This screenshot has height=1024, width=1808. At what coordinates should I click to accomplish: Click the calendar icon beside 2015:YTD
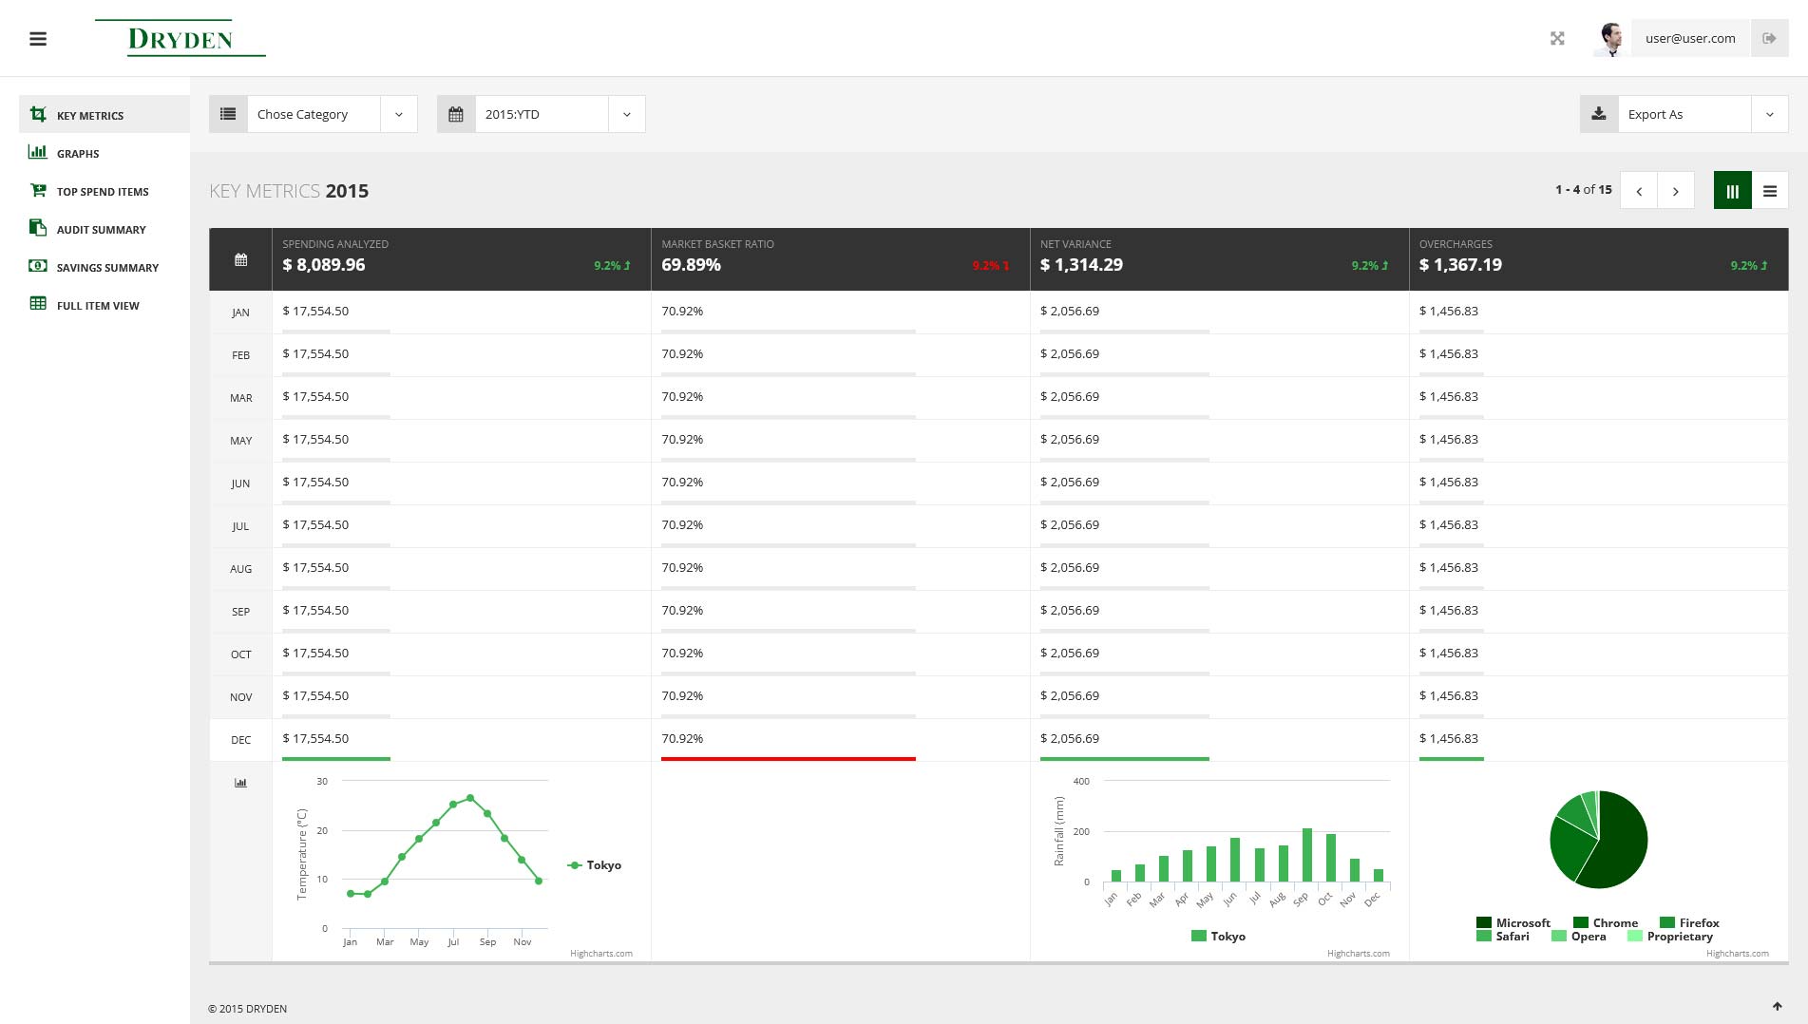coord(456,114)
